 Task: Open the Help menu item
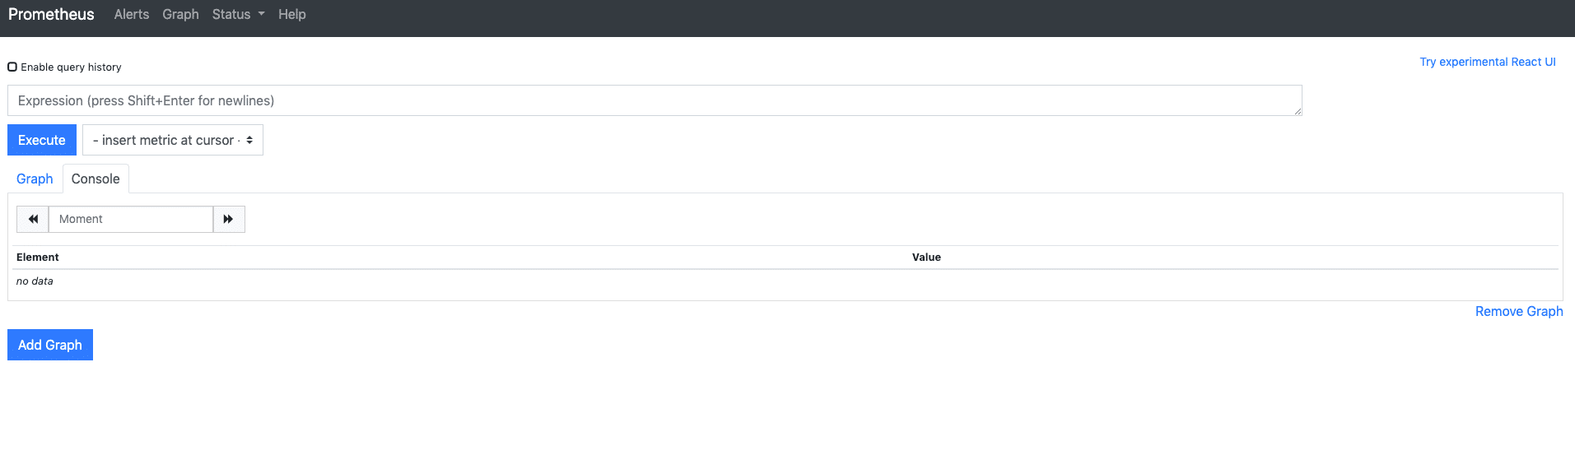coord(292,14)
